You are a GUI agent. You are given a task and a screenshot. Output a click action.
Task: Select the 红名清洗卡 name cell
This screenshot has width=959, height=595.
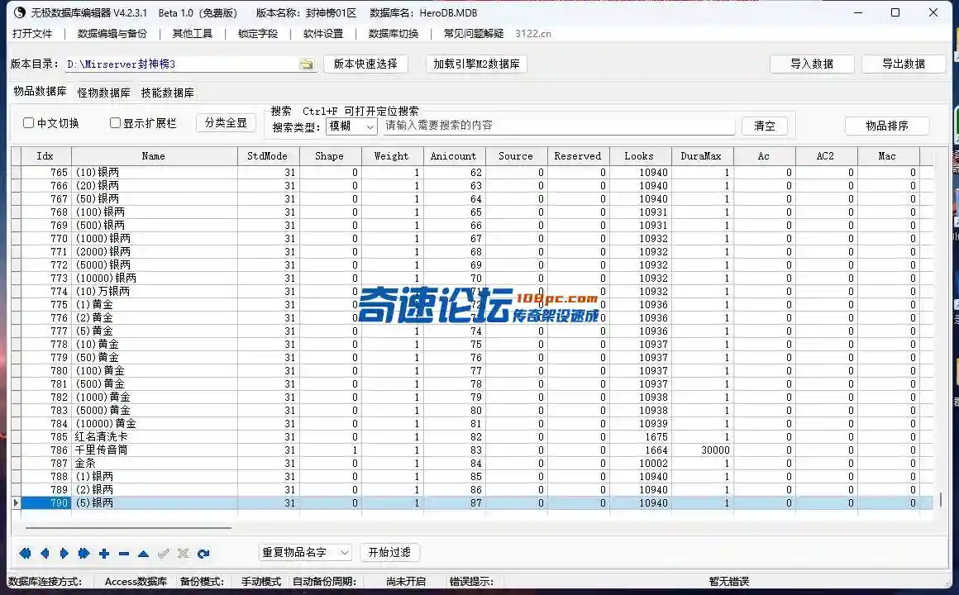tap(154, 436)
